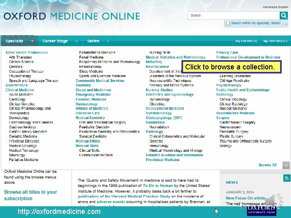The height and width of the screenshot is (218, 291).
Task: Browse Midwifery
Action: pos(154,62)
